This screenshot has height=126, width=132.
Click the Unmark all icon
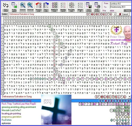[80, 5]
